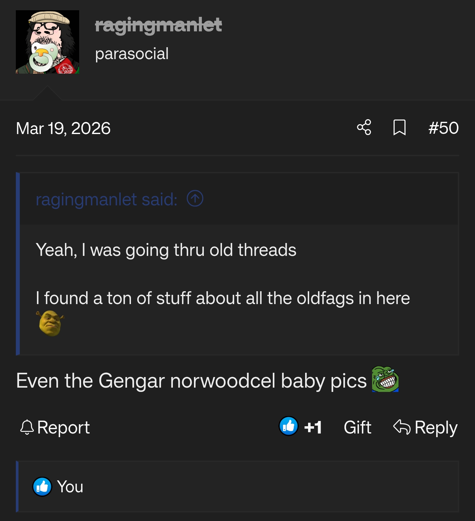Click the Report bell icon
Viewport: 475px width, 521px height.
tap(27, 427)
